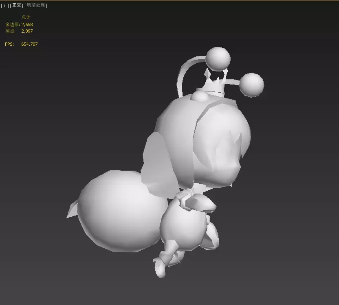Open the 正交 view-type viewport menu
This screenshot has width=339, height=305.
(x=17, y=5)
